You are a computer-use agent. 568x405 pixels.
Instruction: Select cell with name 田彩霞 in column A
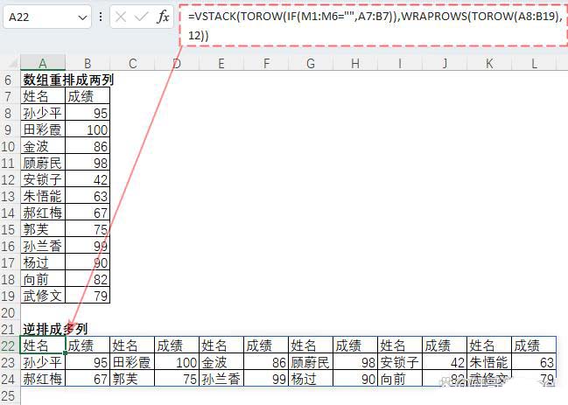(x=42, y=129)
